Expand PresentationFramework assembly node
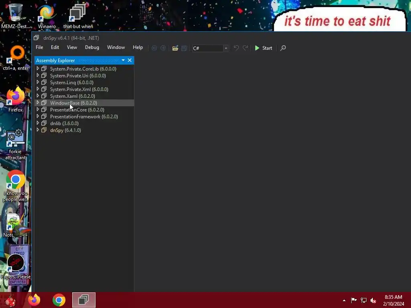This screenshot has width=411, height=308. point(38,116)
